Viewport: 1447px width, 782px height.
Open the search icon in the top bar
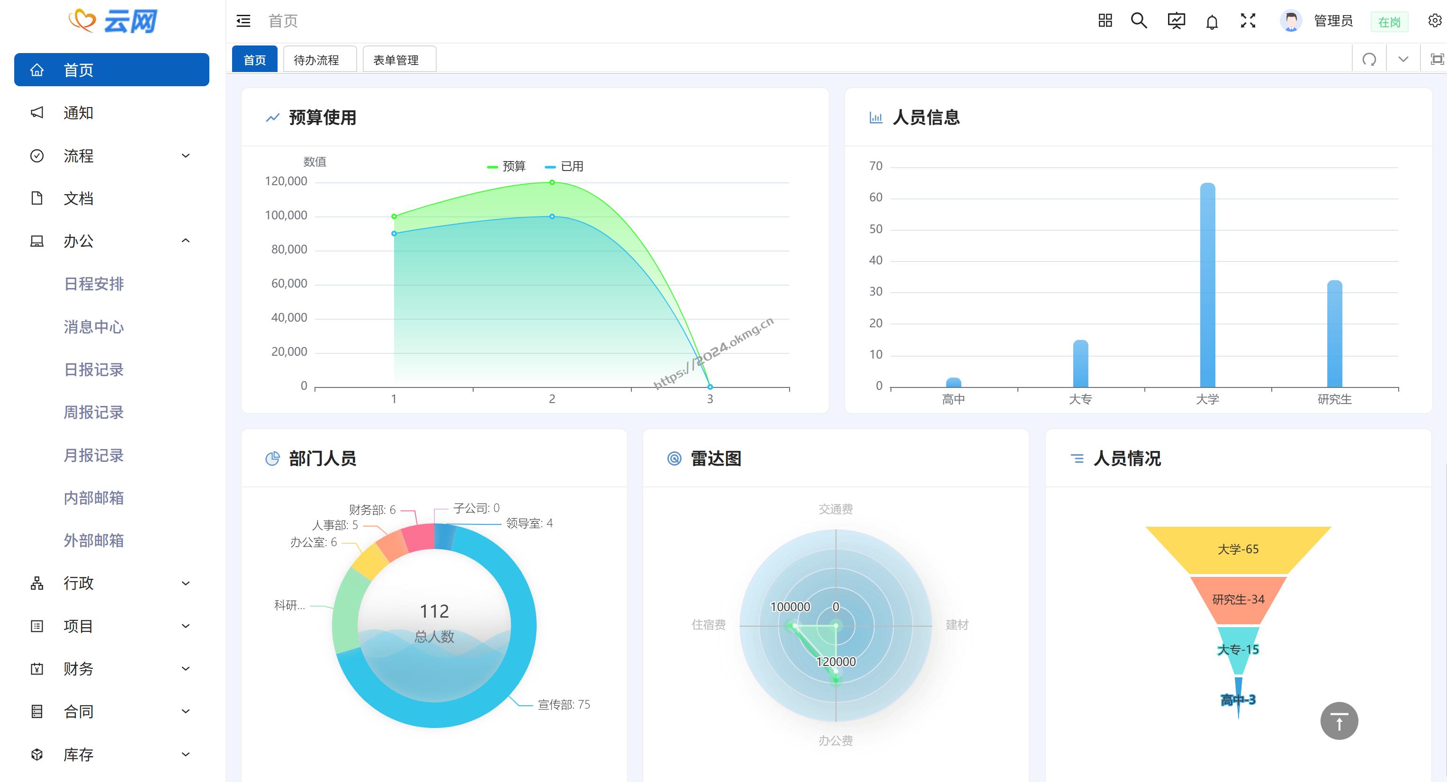[x=1139, y=21]
